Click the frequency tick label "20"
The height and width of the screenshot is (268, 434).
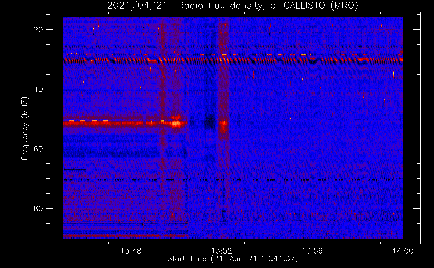pyautogui.click(x=38, y=30)
